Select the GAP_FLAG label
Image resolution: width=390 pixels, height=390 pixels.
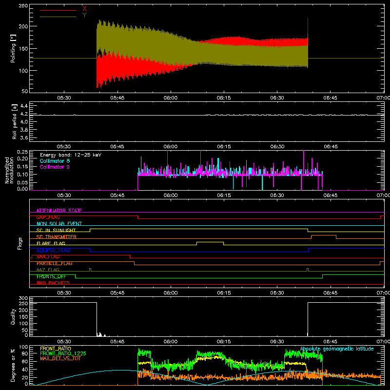pos(48,217)
